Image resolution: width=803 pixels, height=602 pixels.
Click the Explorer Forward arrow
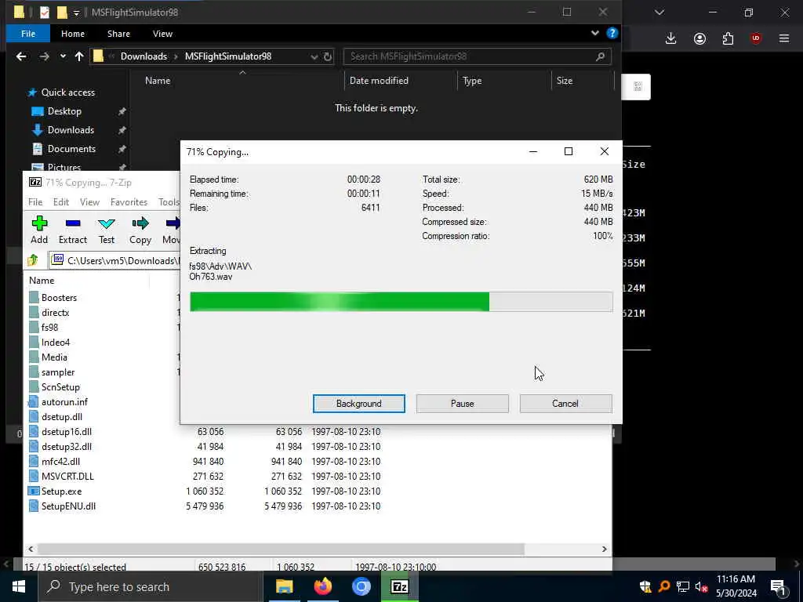(45, 56)
